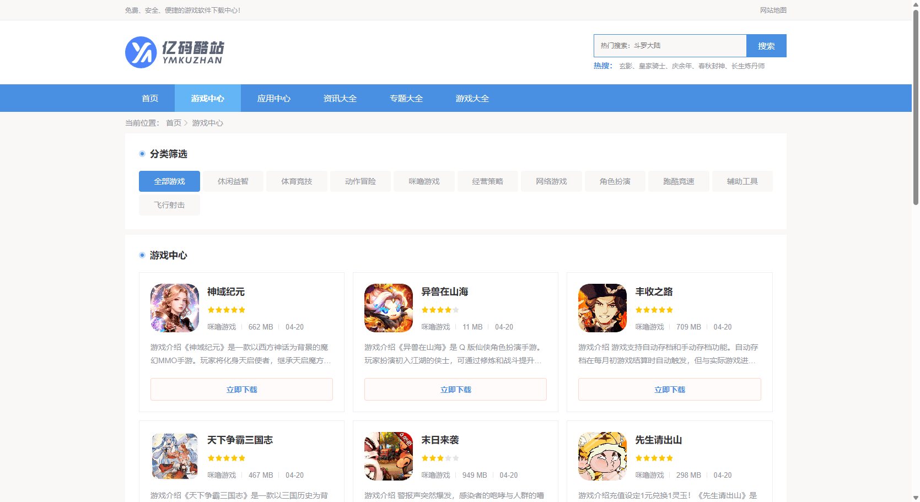Filter by 跑酷竞速 category

point(679,181)
